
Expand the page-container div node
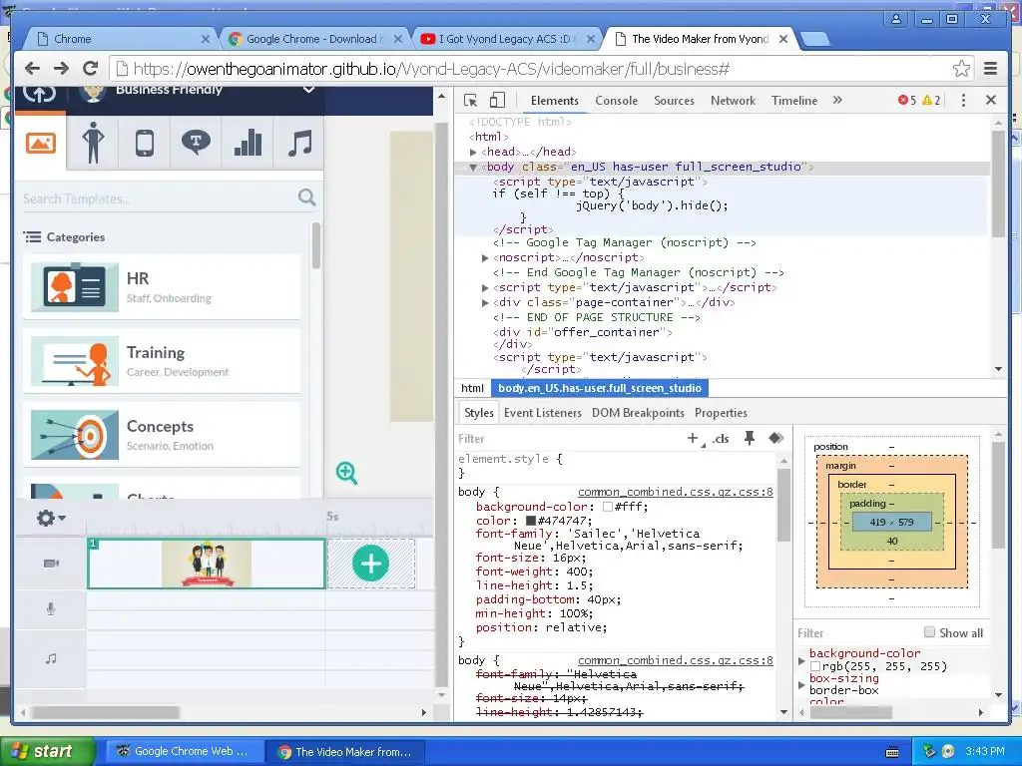(485, 303)
